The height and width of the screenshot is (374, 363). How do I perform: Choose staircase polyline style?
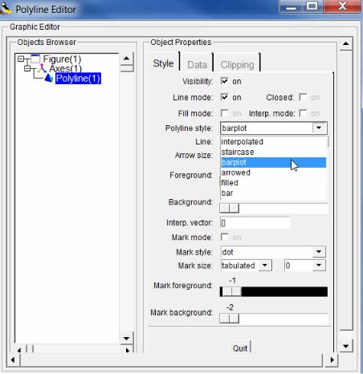[273, 152]
